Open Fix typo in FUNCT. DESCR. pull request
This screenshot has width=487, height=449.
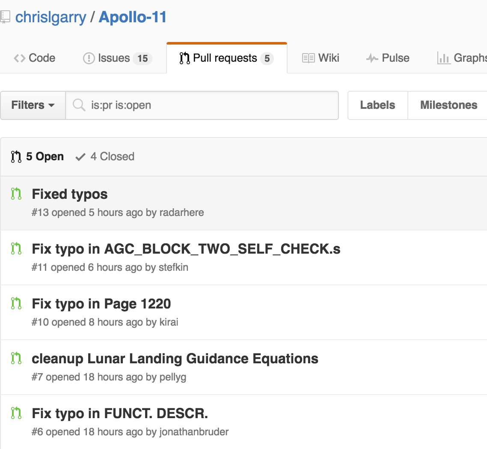pos(120,413)
